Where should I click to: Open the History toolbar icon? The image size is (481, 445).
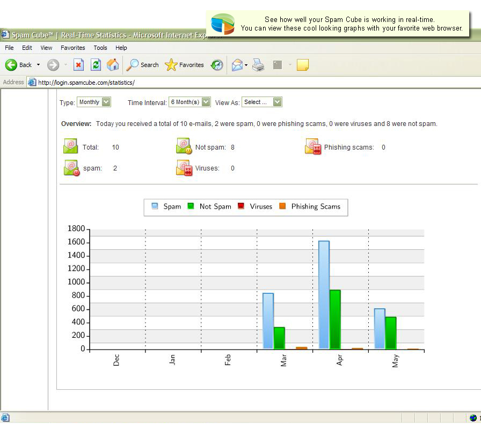tap(217, 65)
